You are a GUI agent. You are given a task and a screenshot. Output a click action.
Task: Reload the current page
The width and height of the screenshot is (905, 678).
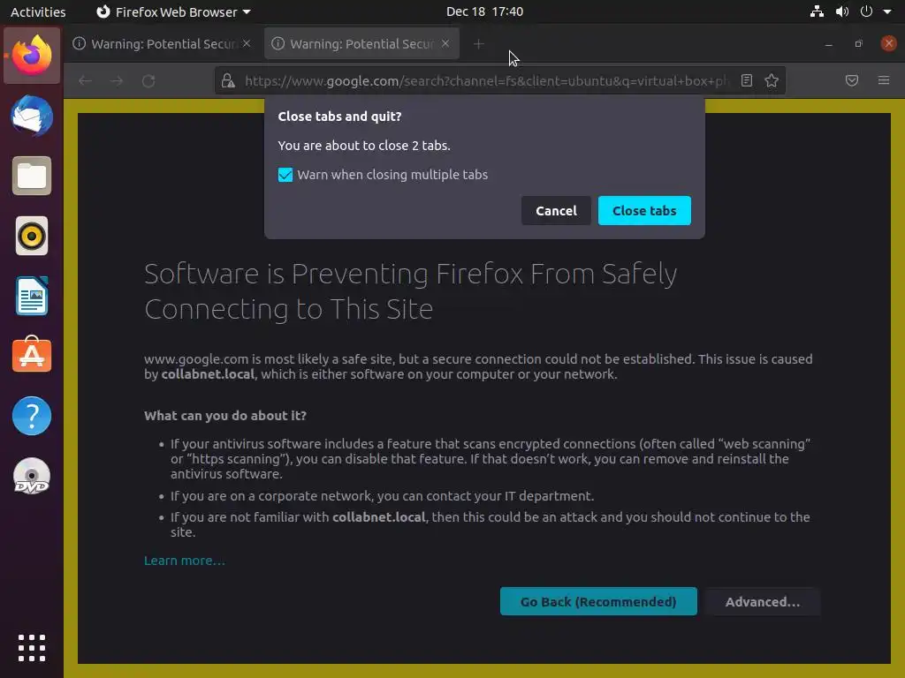point(148,80)
